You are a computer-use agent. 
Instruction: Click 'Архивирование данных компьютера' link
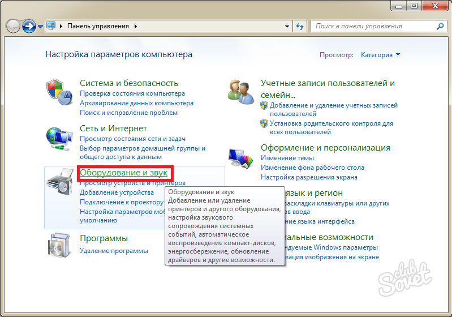pyautogui.click(x=137, y=103)
